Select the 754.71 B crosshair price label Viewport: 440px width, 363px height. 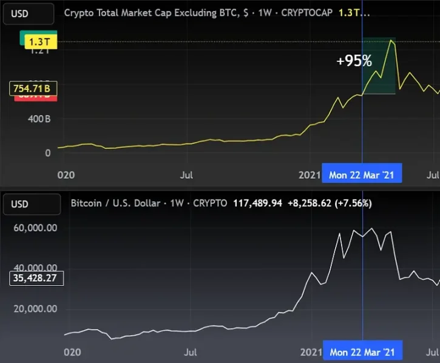33,89
